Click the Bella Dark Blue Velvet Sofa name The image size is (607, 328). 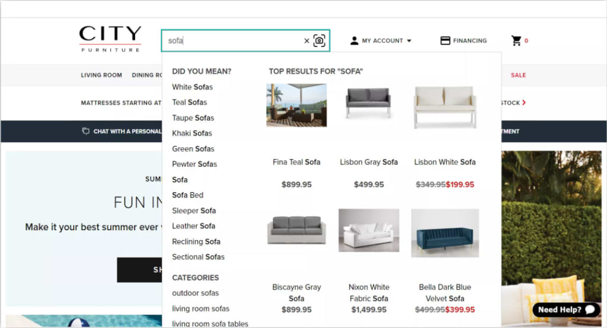click(445, 293)
